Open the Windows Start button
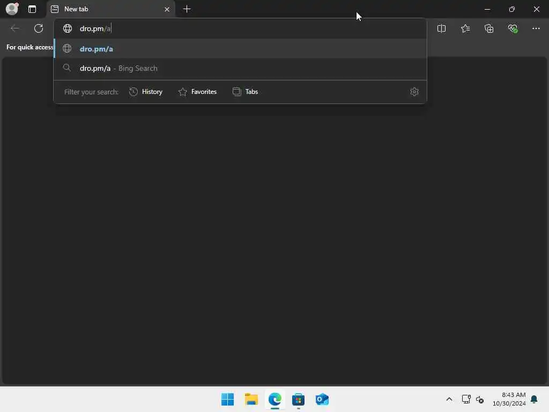The height and width of the screenshot is (412, 549). (x=227, y=399)
